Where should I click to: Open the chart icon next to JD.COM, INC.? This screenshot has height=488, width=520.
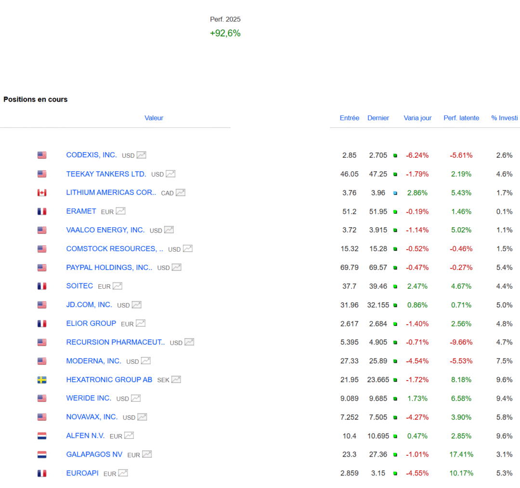click(x=137, y=305)
